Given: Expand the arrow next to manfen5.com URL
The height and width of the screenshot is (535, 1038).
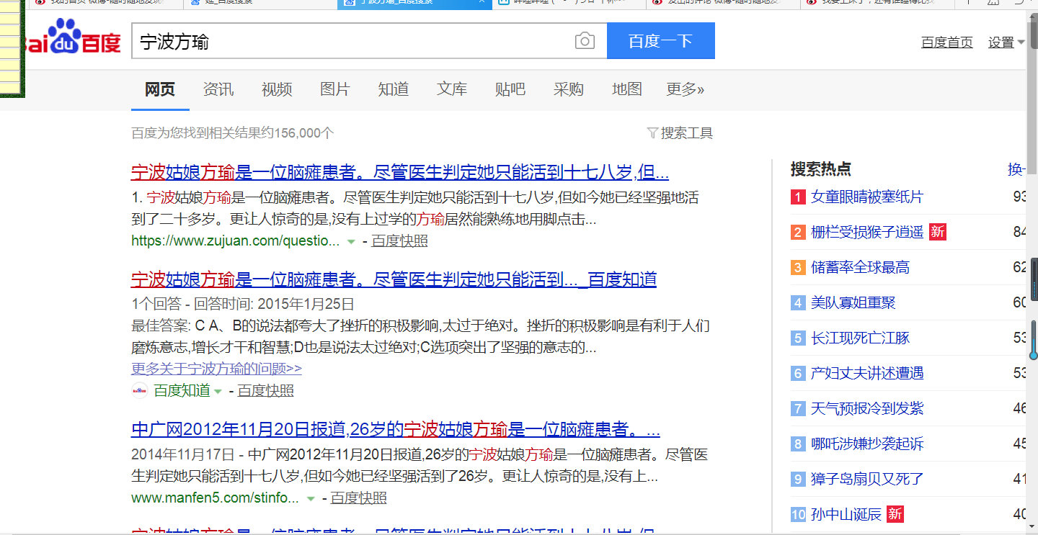Looking at the screenshot, I should point(311,498).
